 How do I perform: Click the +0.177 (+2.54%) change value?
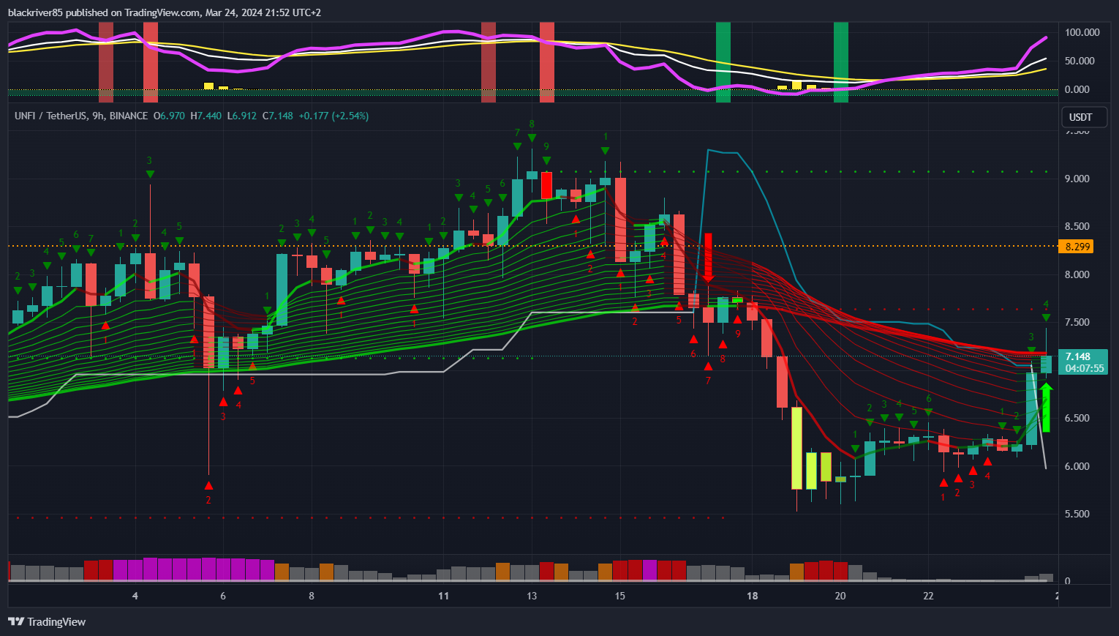pos(334,116)
